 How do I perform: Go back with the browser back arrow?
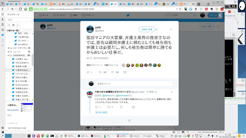3,9
